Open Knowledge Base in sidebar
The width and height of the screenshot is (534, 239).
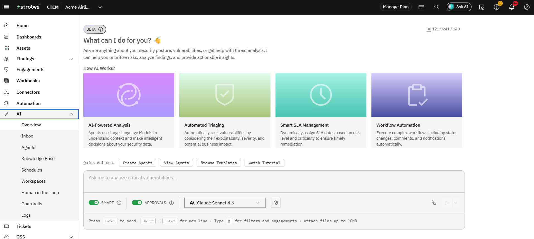point(38,158)
